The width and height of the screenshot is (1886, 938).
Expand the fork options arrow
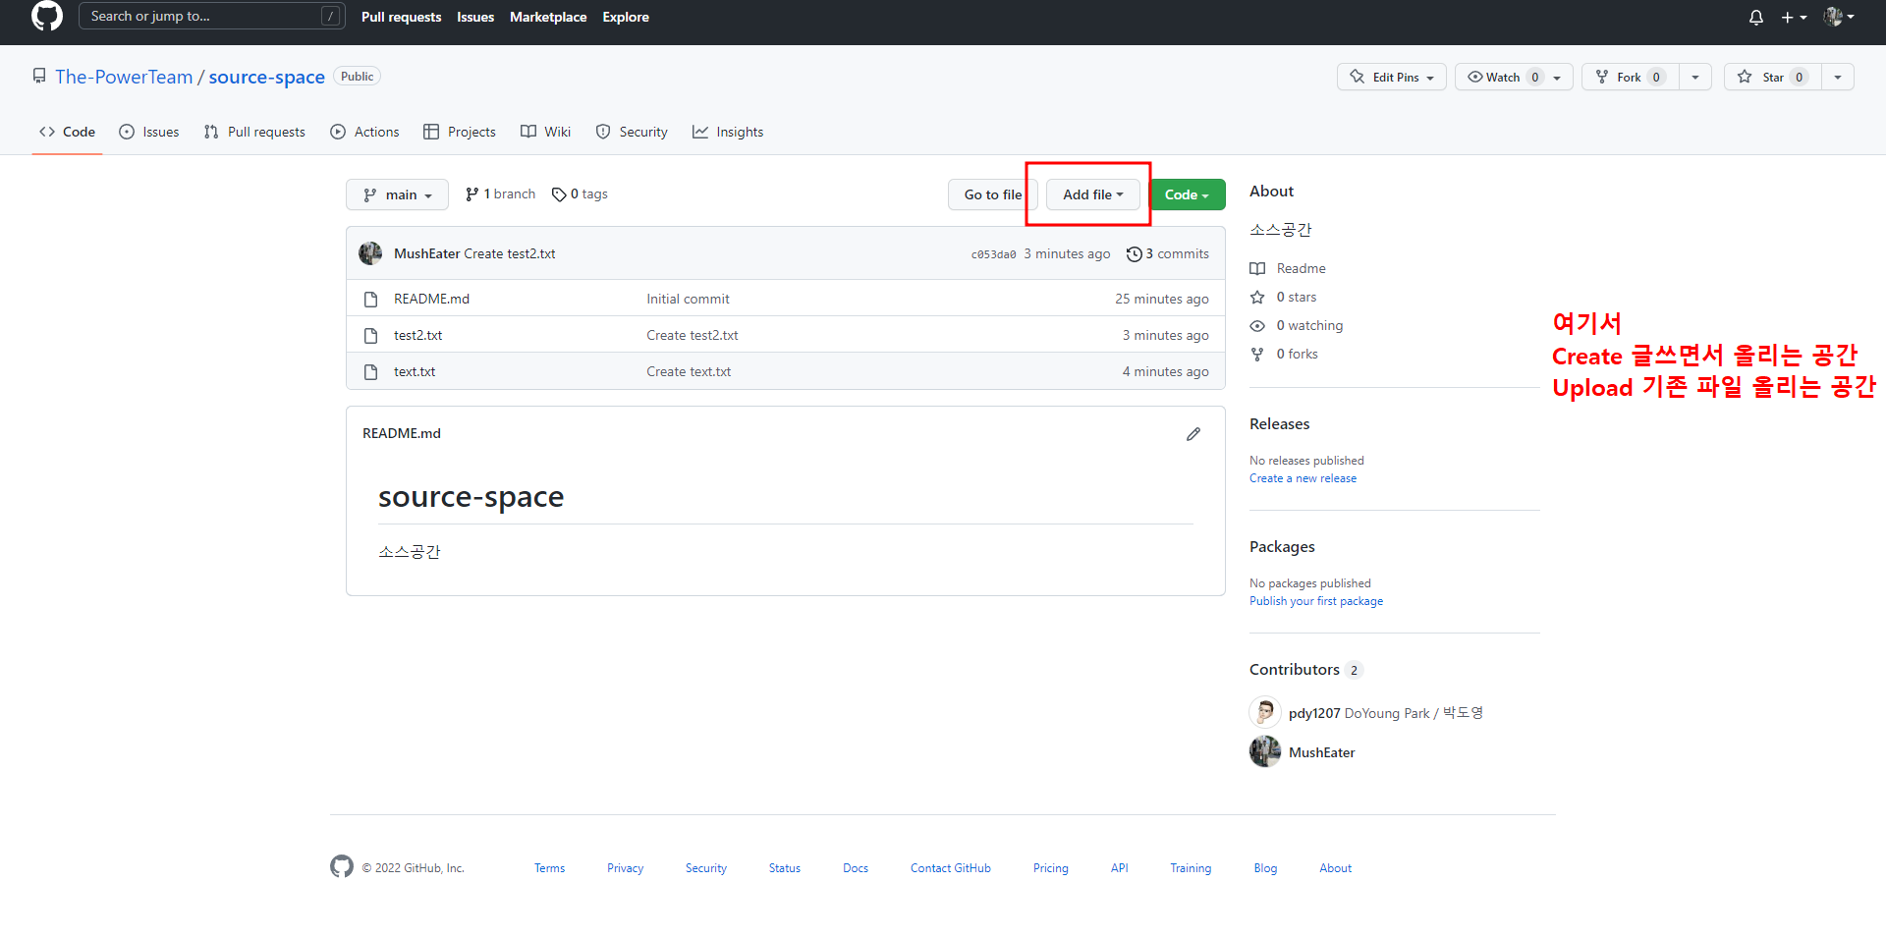(1695, 77)
